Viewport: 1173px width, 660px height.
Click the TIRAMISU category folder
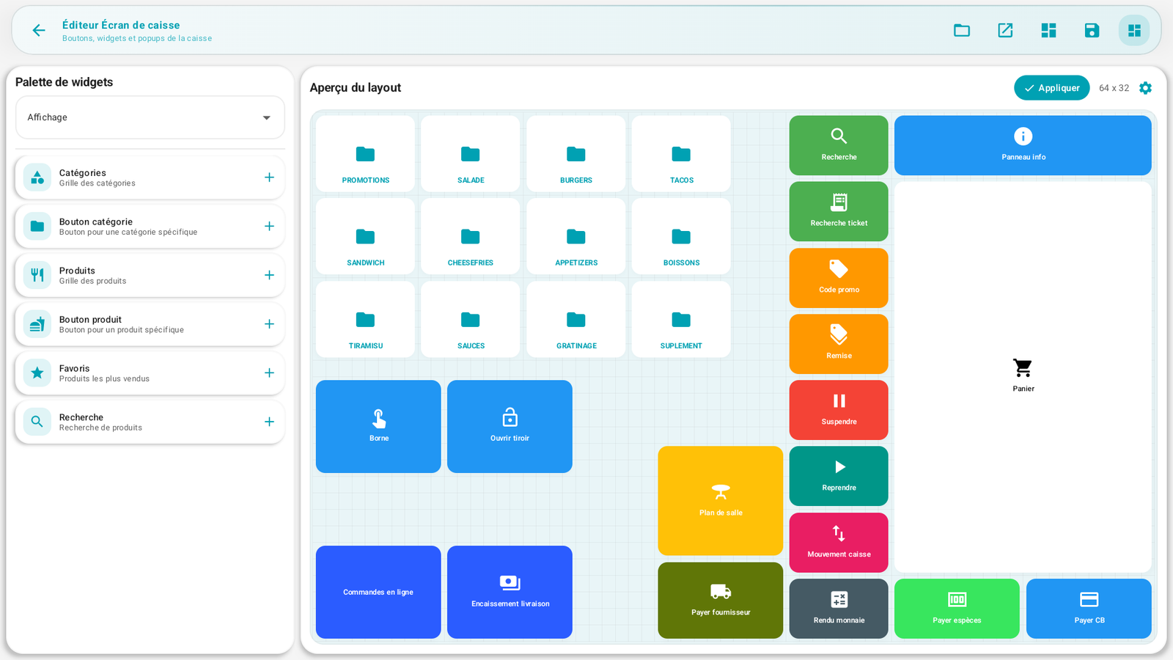pyautogui.click(x=365, y=320)
